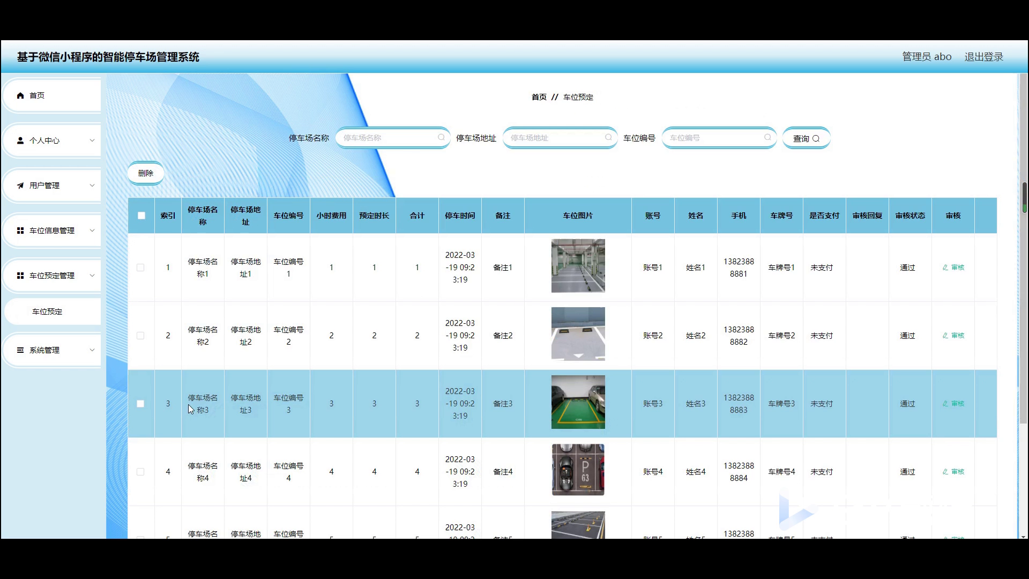The height and width of the screenshot is (579, 1029).
Task: Click the grid icon beside 车位信息管理
Action: click(x=20, y=231)
